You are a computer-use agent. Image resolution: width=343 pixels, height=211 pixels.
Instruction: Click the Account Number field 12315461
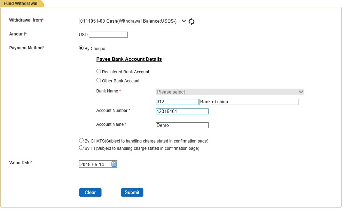(182, 111)
